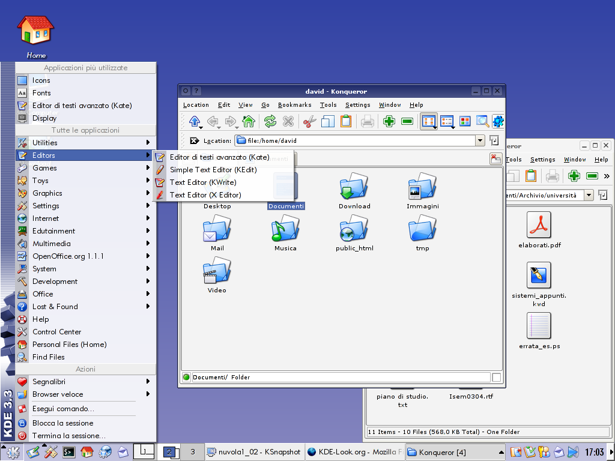
Task: Open the Mail folder
Action: point(217,228)
